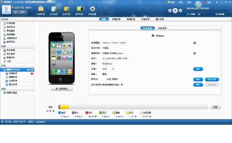Eject the iPhone using the eject icon
The image size is (232, 143).
point(32,70)
